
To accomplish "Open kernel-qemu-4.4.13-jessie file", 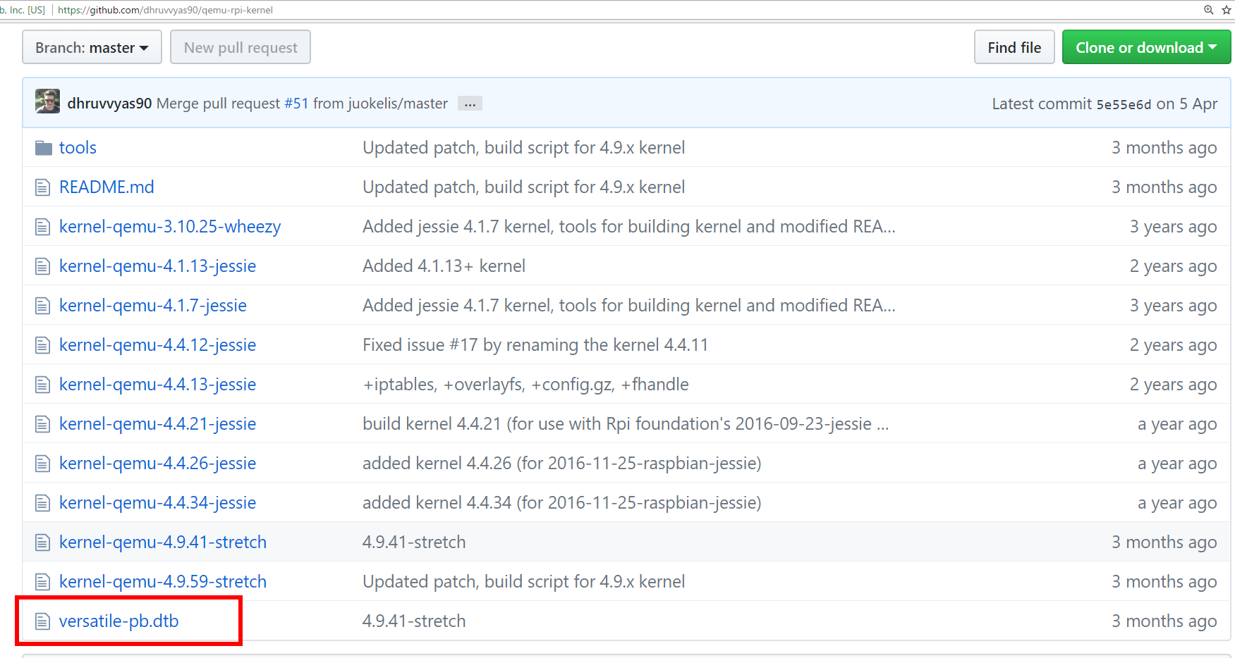I will click(x=157, y=384).
